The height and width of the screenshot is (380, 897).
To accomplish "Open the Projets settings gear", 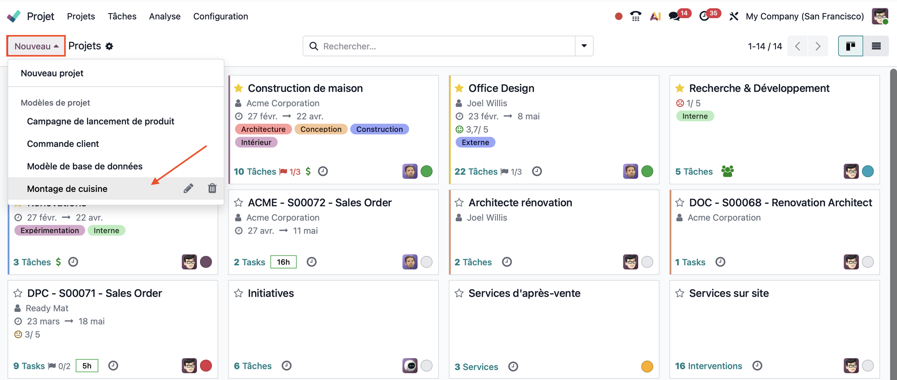I will point(109,46).
